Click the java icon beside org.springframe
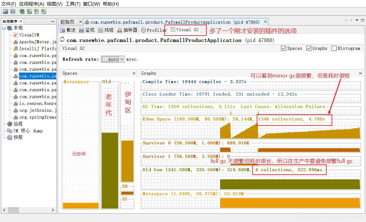The height and width of the screenshot is (222, 366). [x=16, y=117]
